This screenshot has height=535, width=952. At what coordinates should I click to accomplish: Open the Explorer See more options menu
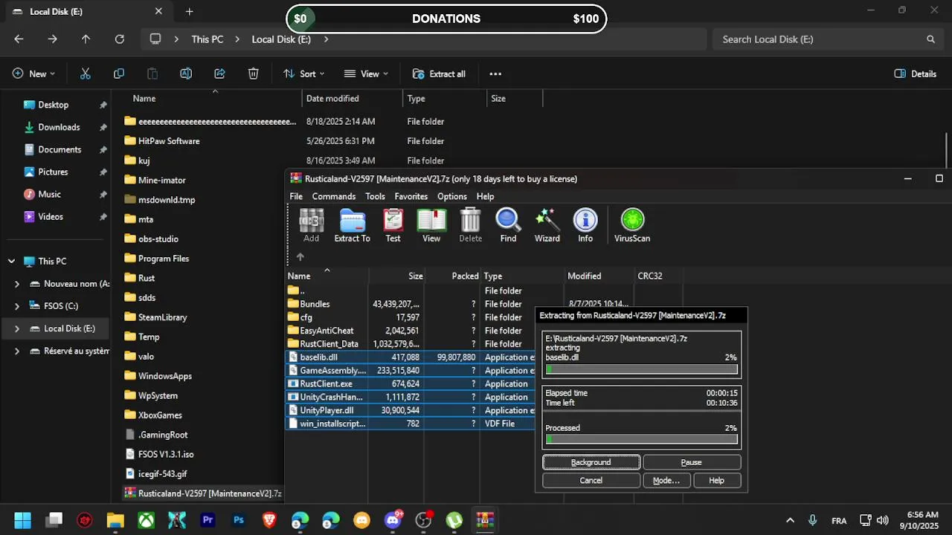[x=495, y=74]
